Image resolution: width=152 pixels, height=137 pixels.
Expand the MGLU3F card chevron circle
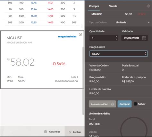click(80, 34)
